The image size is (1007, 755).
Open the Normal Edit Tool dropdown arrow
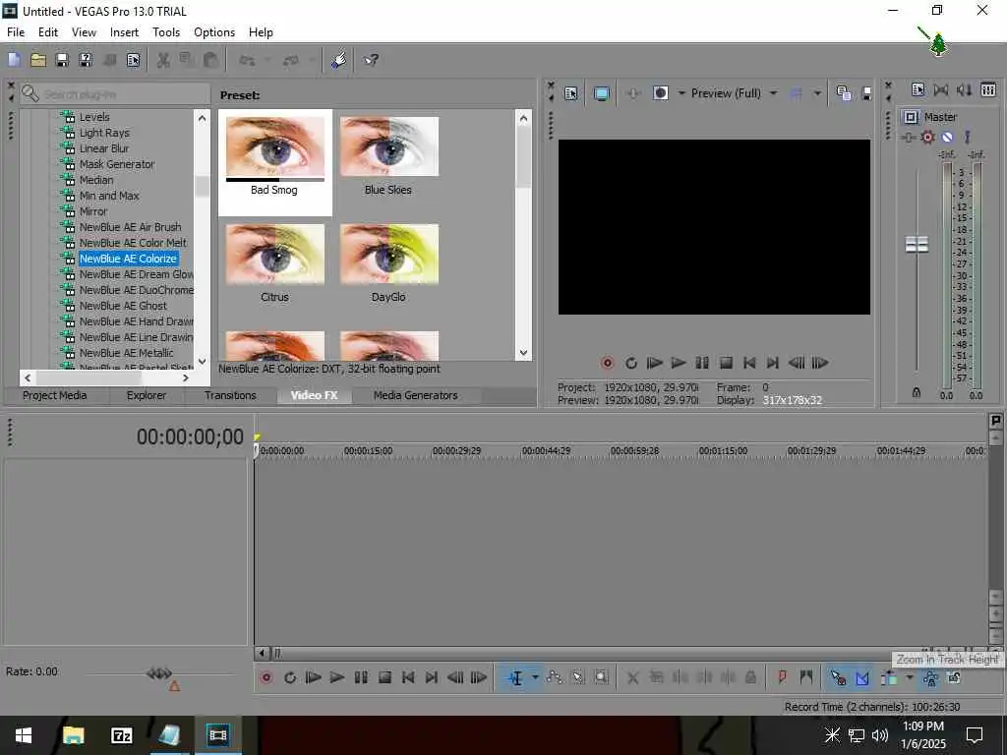pyautogui.click(x=535, y=677)
